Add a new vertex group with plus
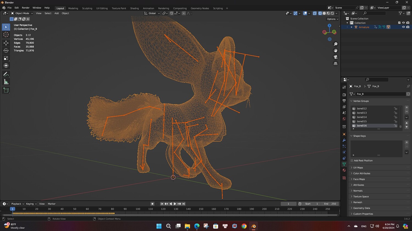412x231 pixels. (x=407, y=107)
